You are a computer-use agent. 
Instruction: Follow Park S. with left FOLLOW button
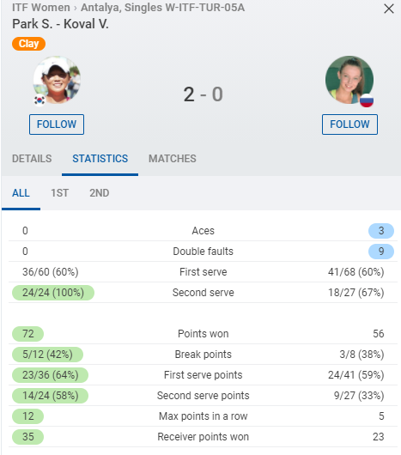(57, 124)
